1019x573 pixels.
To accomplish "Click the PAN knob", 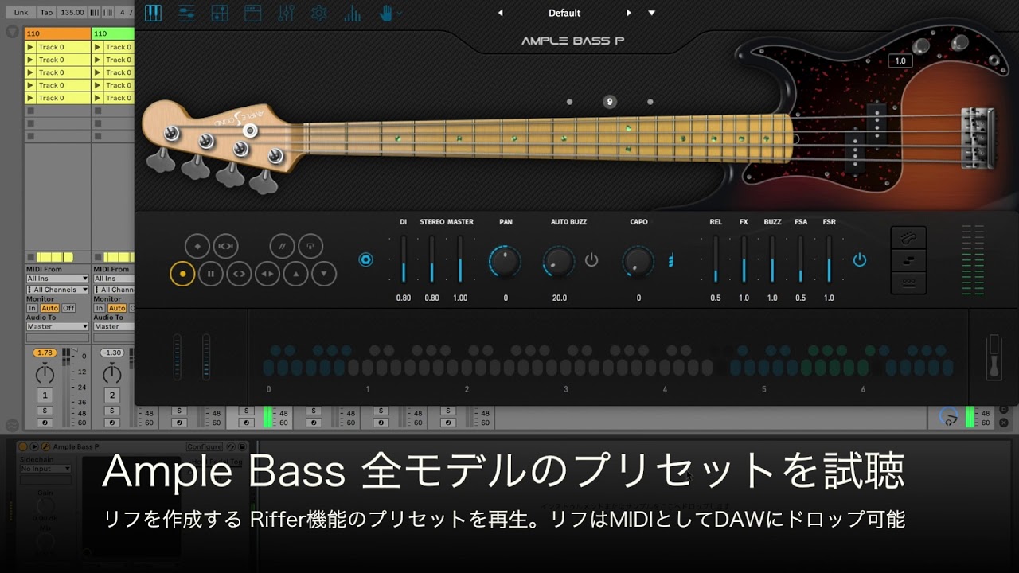I will point(506,260).
